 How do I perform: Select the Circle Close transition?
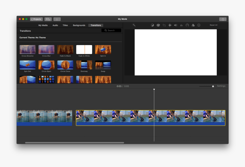coord(65,65)
